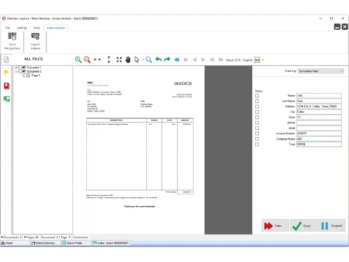Fit the page to width
This screenshot has height=262, width=349.
[97, 59]
